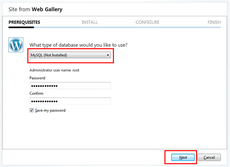230x167 pixels.
Task: Click the WordPress logo icon
Action: click(x=16, y=45)
